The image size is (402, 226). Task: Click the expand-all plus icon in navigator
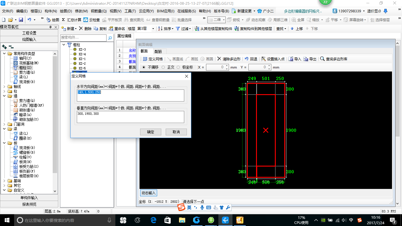(4, 46)
